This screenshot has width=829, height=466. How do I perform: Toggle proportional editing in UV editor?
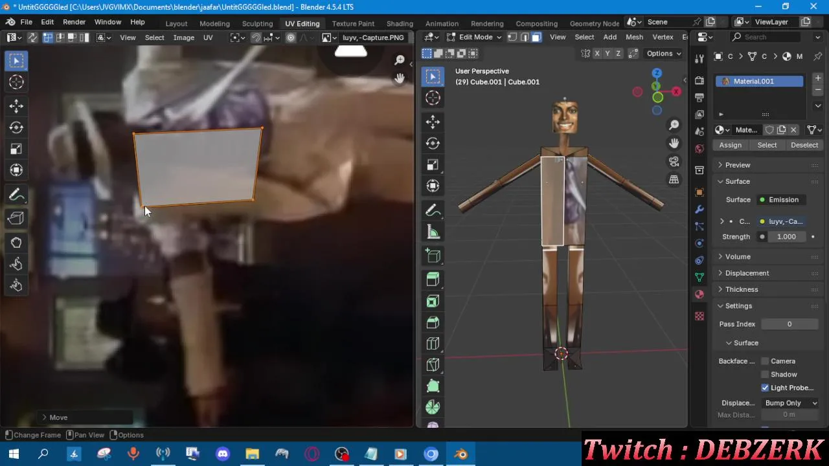coord(291,38)
